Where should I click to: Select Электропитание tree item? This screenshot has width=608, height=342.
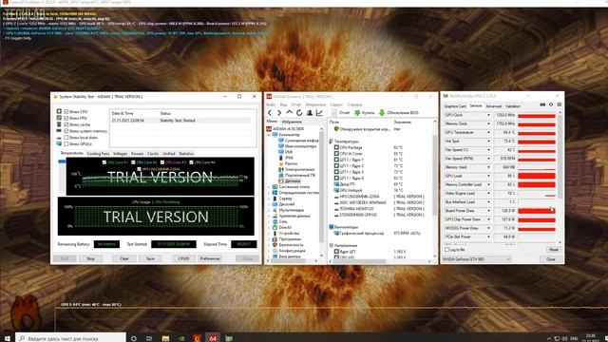click(x=296, y=169)
